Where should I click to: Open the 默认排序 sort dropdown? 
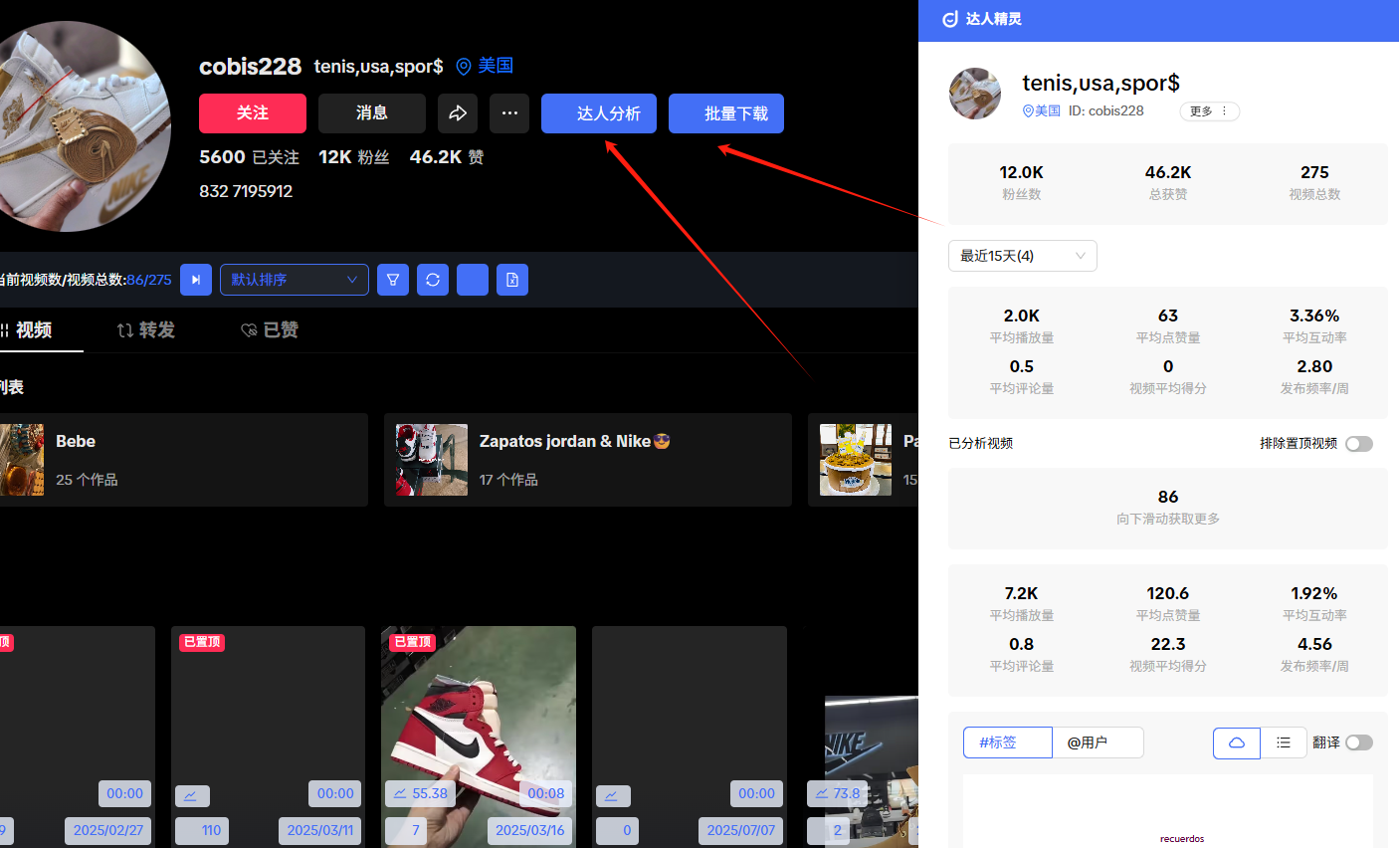click(295, 280)
